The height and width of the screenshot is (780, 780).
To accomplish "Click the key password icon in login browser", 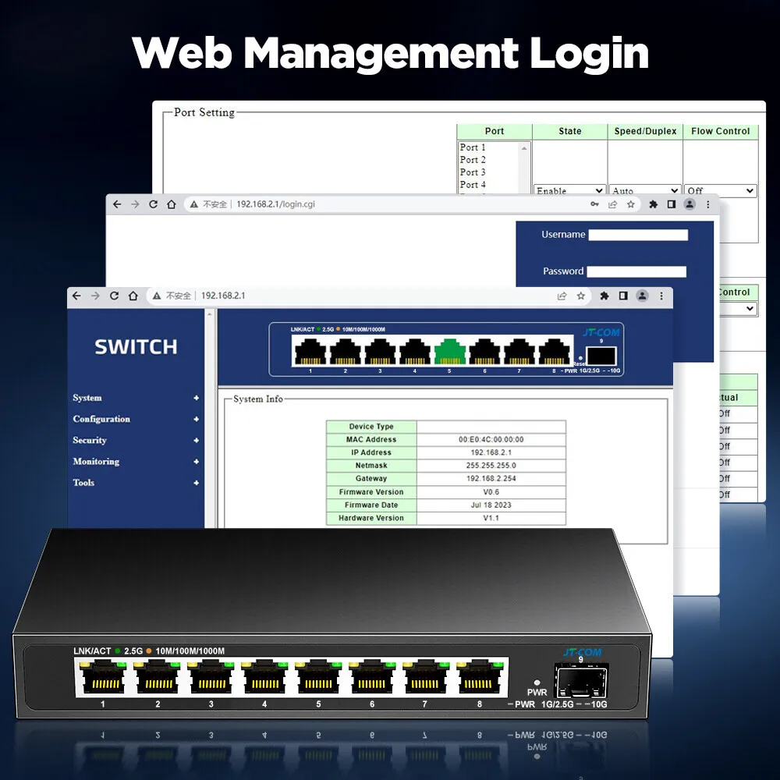I will click(x=594, y=204).
